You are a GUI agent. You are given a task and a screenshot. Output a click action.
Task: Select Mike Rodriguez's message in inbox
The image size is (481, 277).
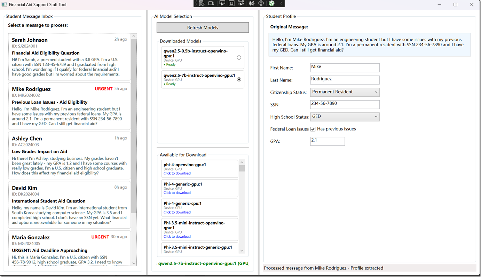coord(70,106)
